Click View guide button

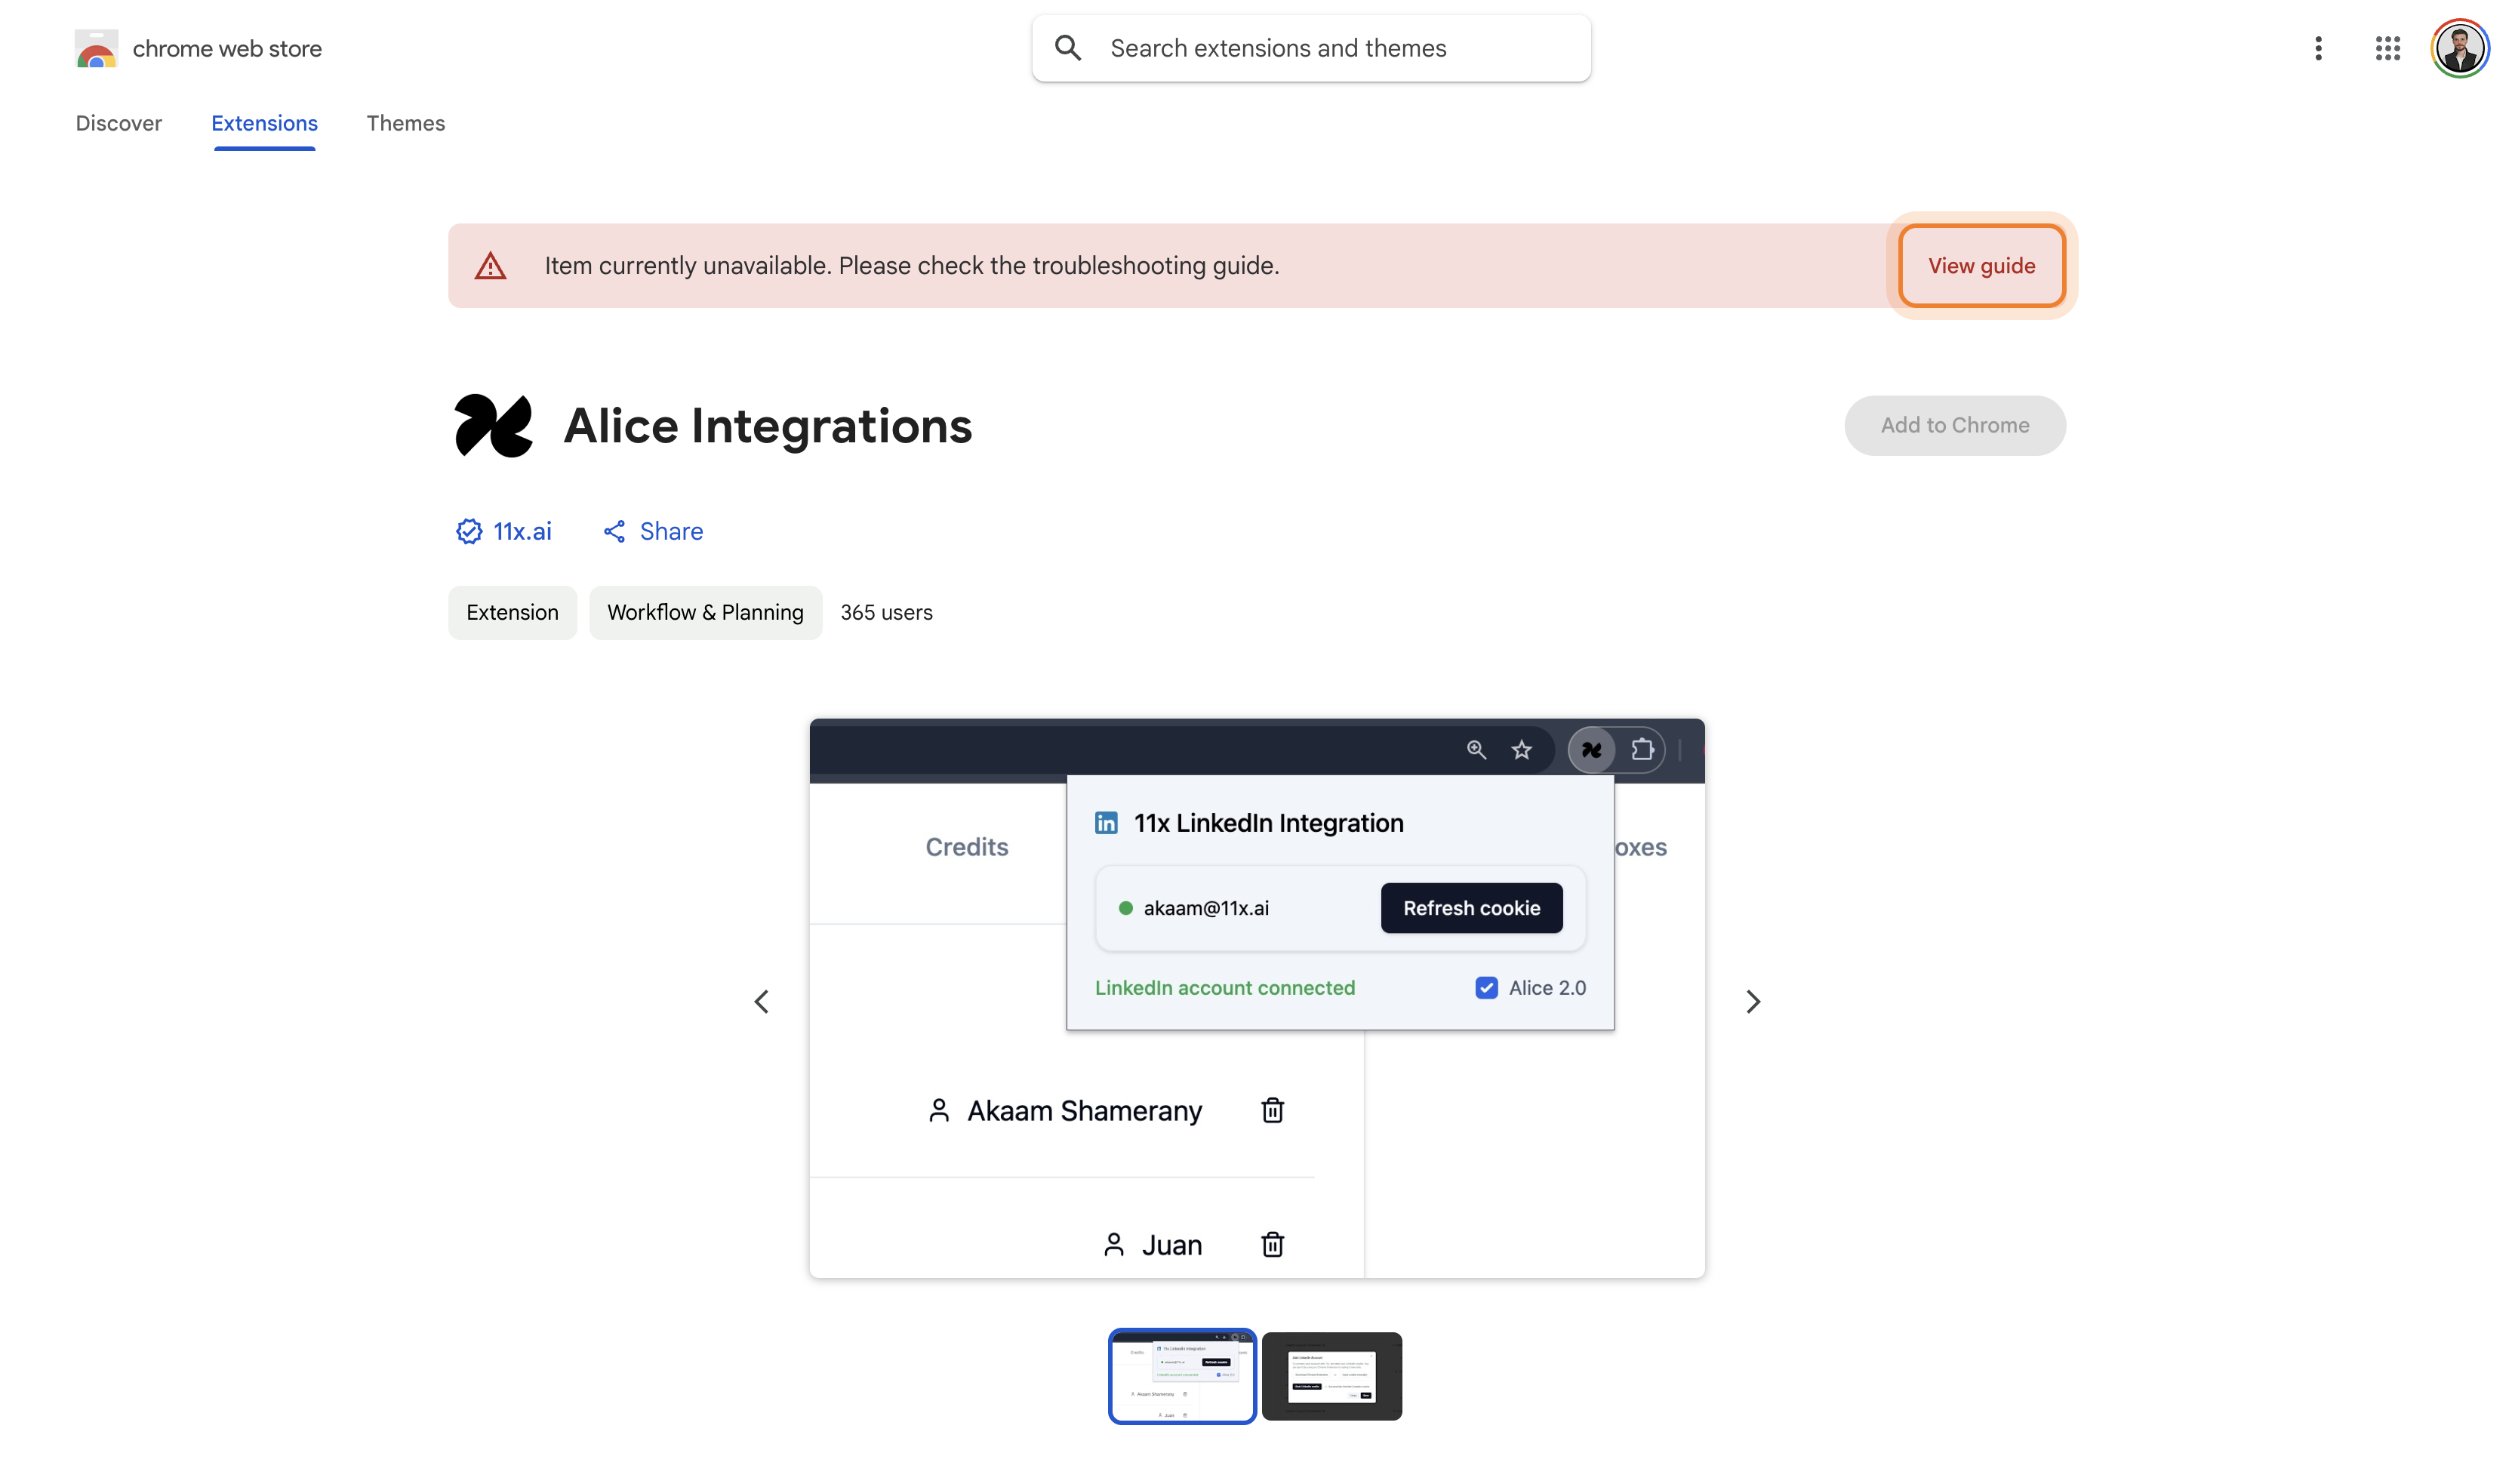[1981, 266]
